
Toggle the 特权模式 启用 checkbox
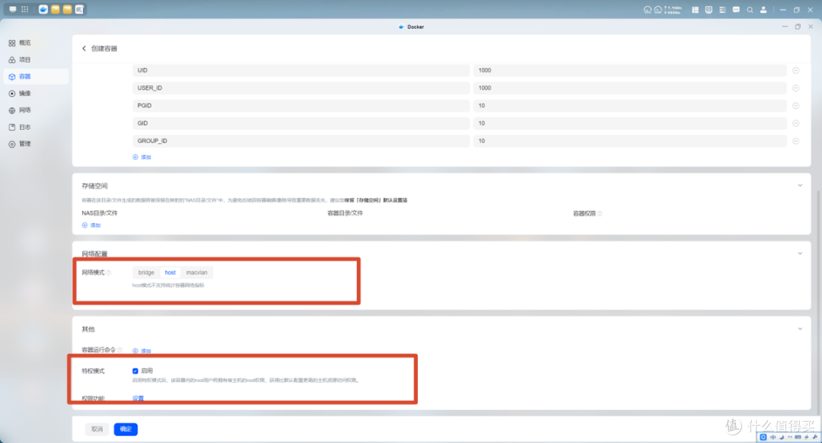(x=135, y=371)
